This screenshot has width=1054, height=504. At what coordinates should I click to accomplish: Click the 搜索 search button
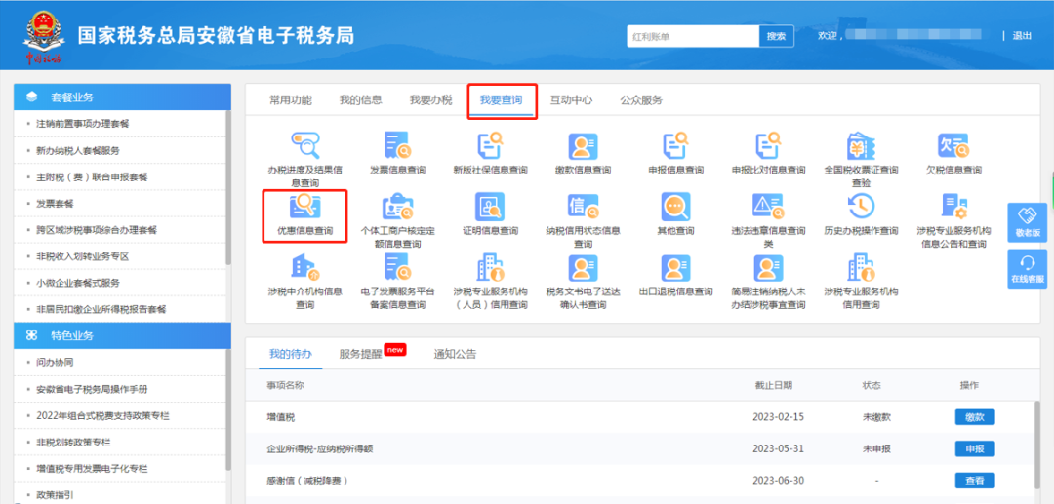[777, 36]
